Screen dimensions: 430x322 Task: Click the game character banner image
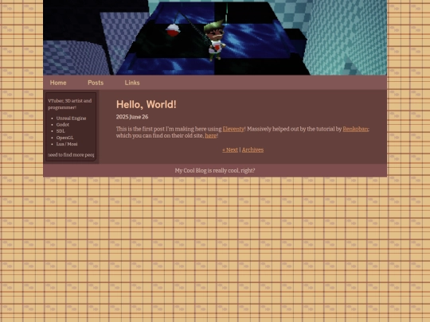(215, 37)
